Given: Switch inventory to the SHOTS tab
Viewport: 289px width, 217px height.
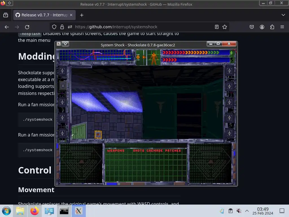Looking at the screenshot, I should (139, 151).
